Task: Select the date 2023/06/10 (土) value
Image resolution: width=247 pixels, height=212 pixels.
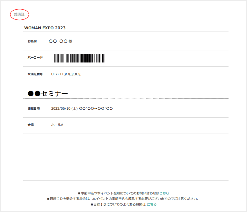Action: [64, 109]
